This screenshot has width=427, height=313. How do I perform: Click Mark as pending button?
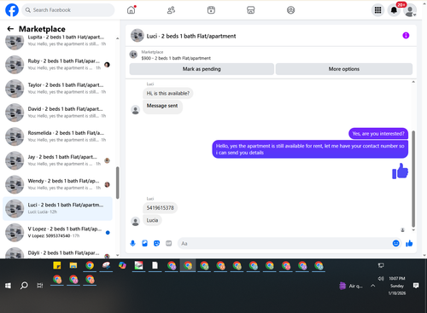pos(202,69)
